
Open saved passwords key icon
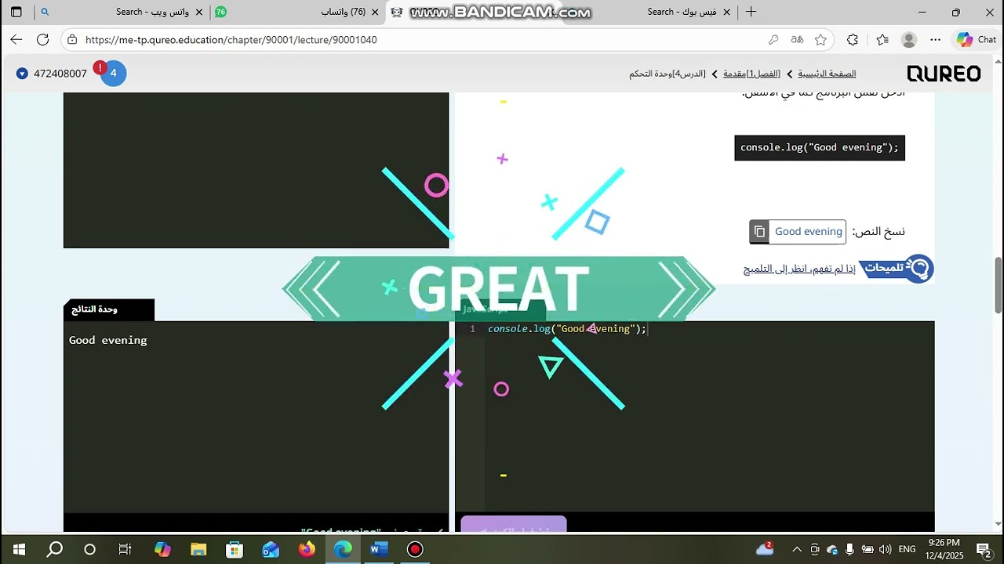773,39
